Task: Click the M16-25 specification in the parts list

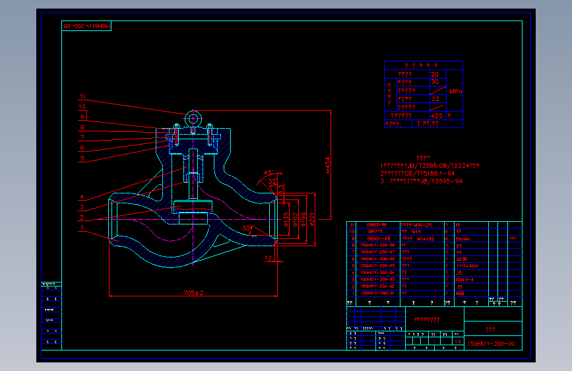Action: point(423,225)
